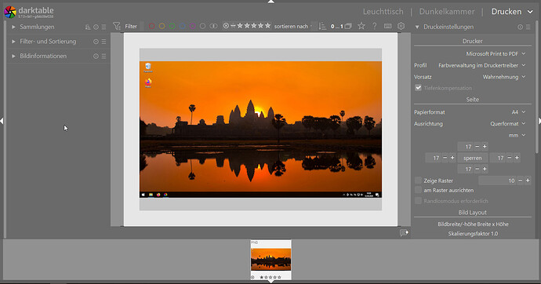Viewport: 541px width, 284px height.
Task: Reset the Sammlungen module
Action: [x=96, y=27]
